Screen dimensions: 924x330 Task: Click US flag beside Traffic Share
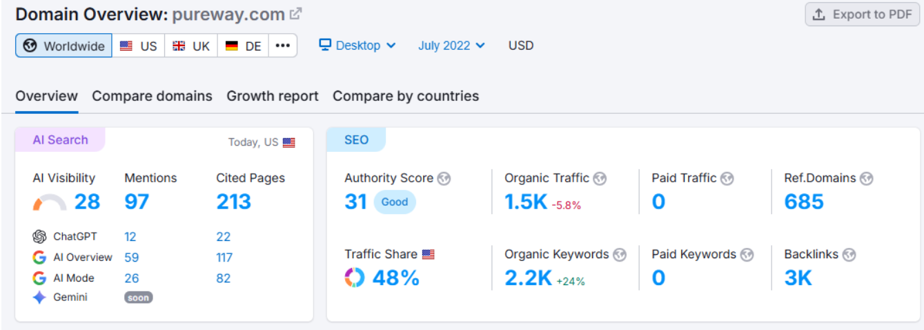(x=429, y=254)
